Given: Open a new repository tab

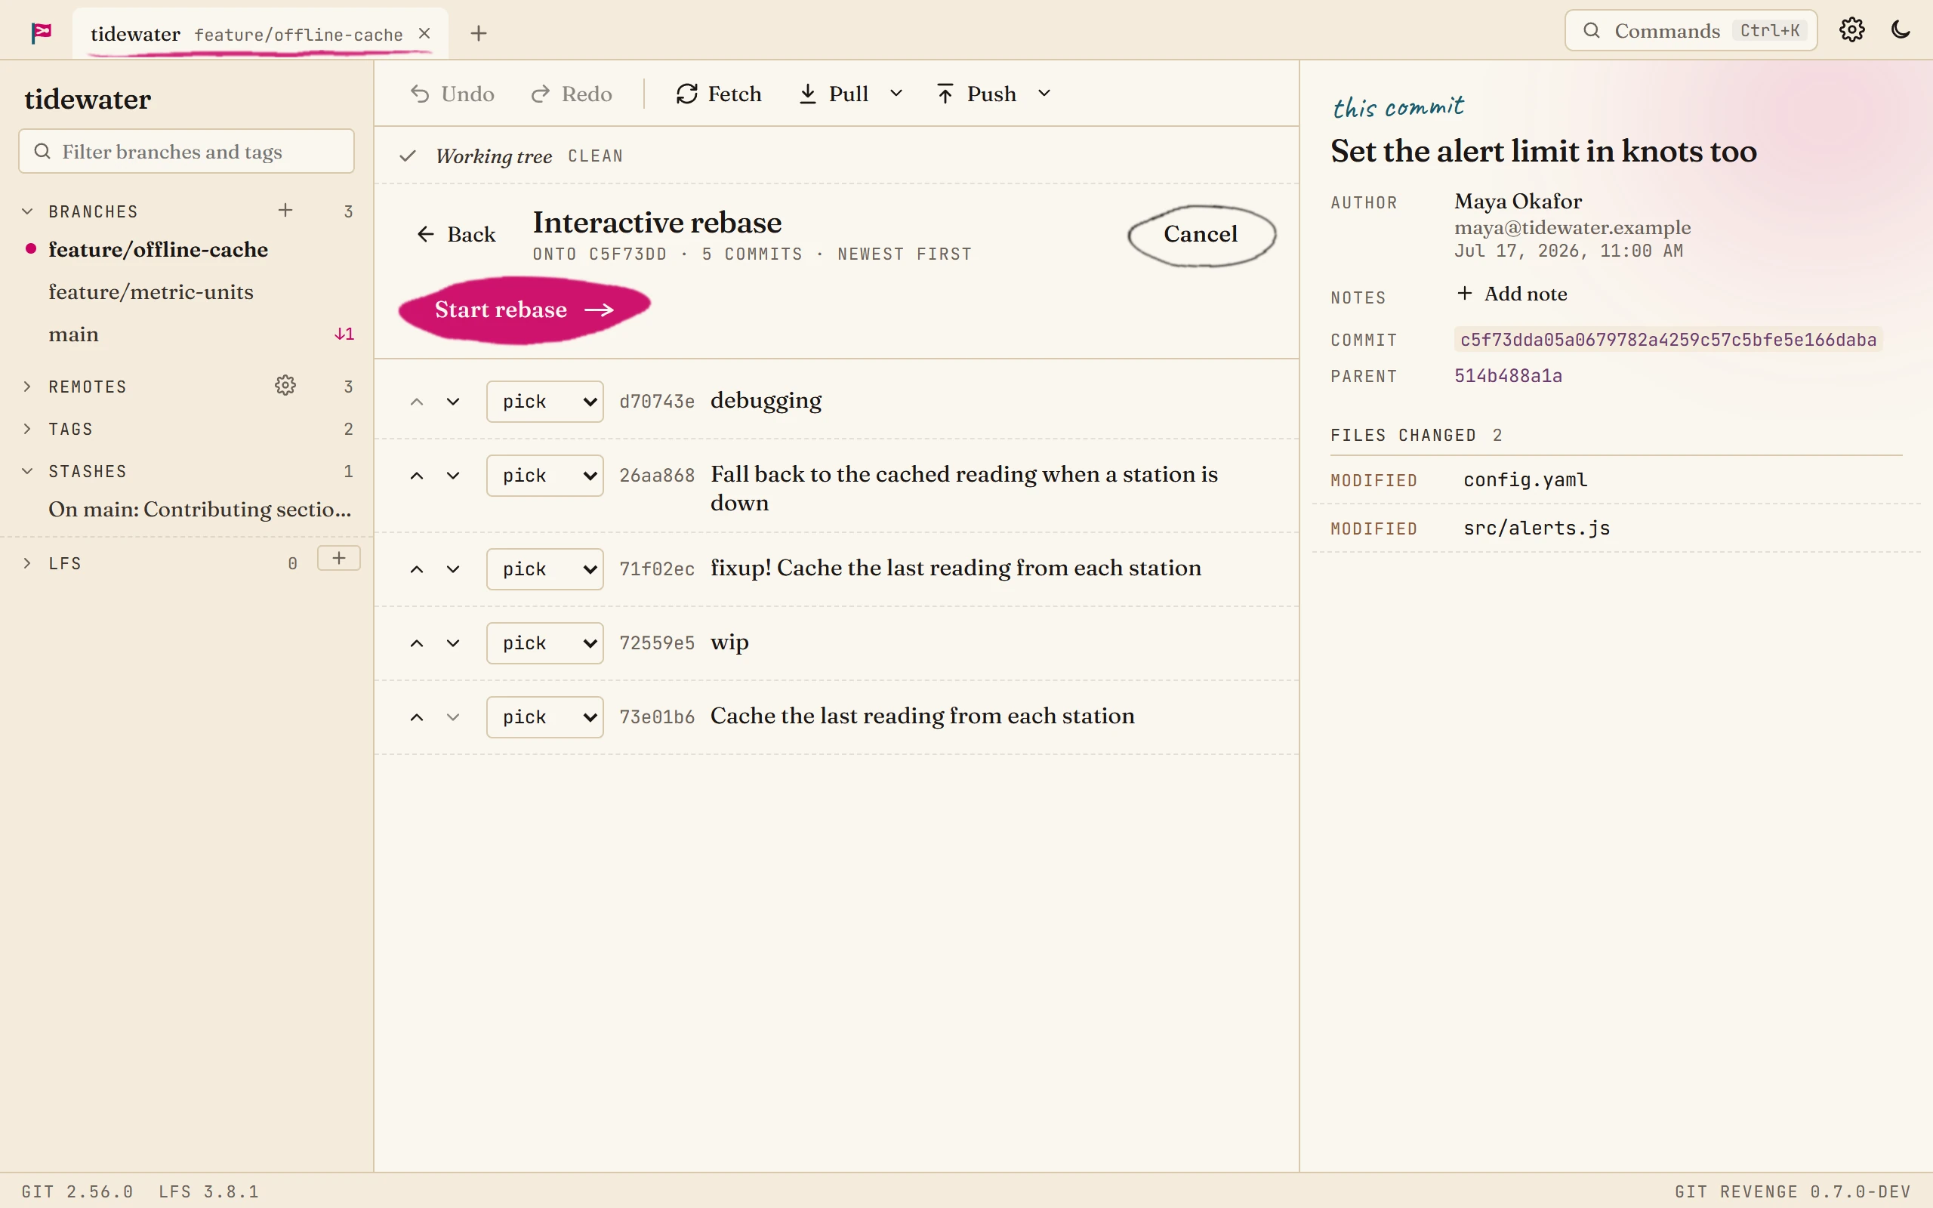Looking at the screenshot, I should 479,33.
